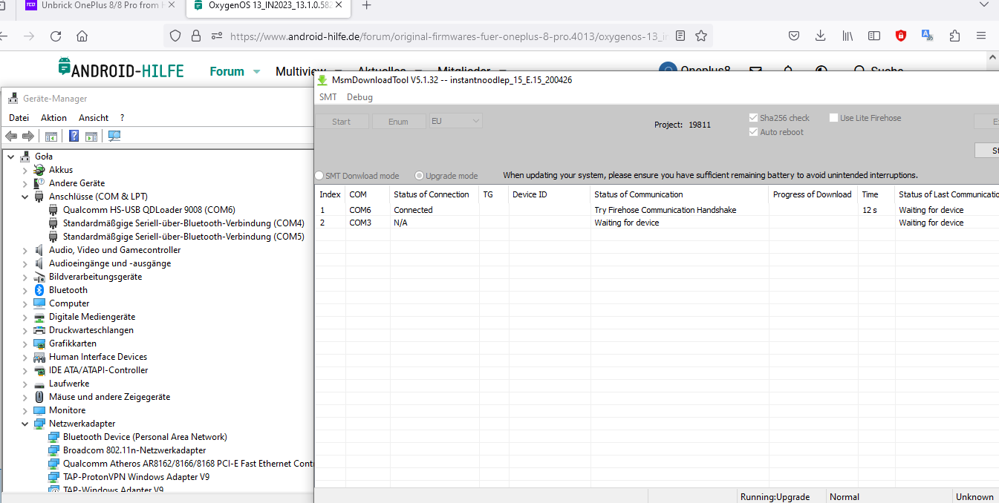Open the EU region dropdown
999x503 pixels.
(x=456, y=121)
